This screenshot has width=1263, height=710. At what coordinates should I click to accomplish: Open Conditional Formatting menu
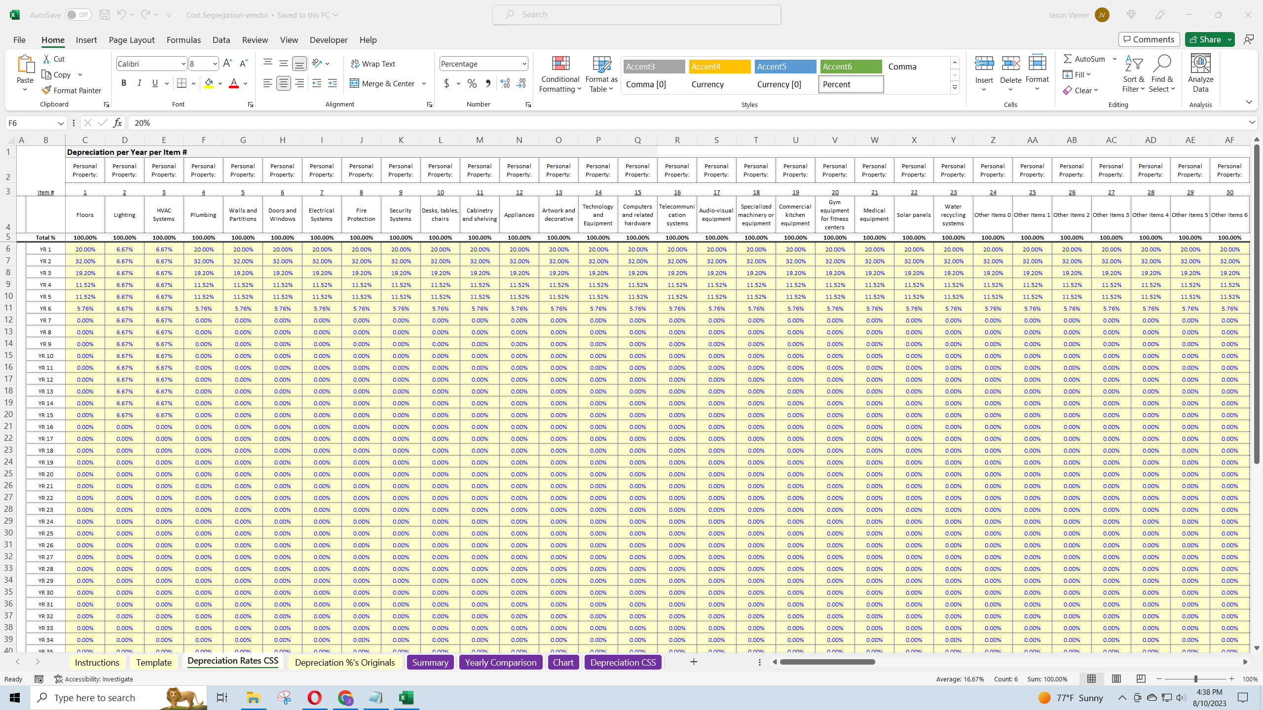pyautogui.click(x=560, y=74)
